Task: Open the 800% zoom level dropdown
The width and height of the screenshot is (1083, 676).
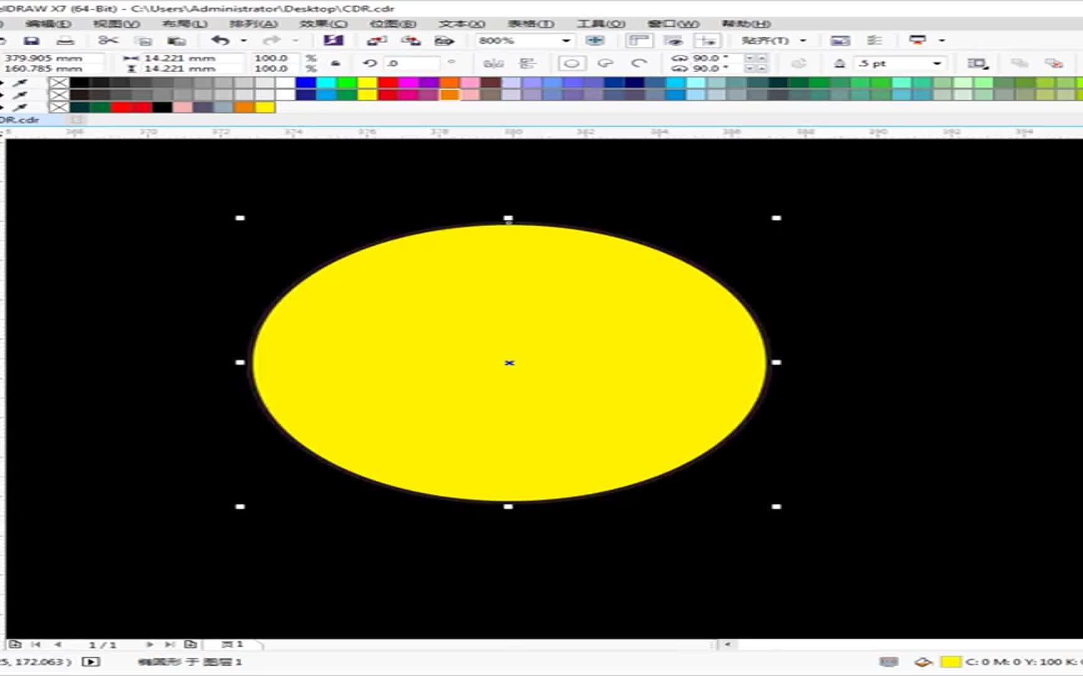Action: tap(566, 41)
